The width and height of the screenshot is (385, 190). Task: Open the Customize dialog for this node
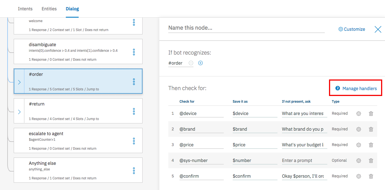click(x=351, y=29)
